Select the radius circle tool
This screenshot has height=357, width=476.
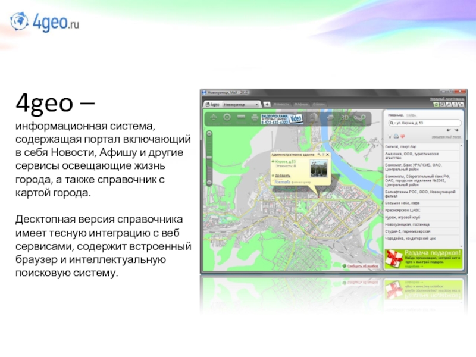[227, 117]
